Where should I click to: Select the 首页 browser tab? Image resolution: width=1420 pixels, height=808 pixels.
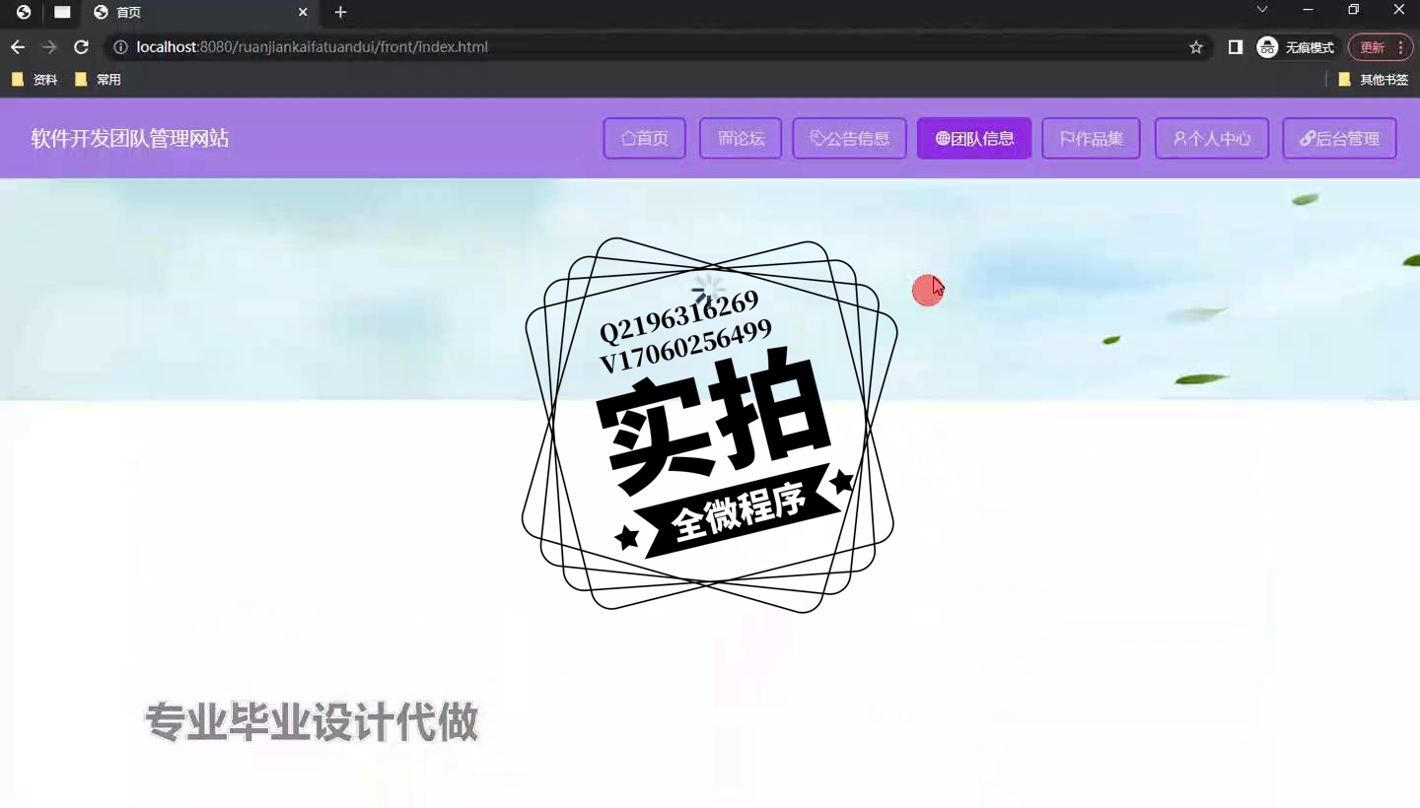201,12
